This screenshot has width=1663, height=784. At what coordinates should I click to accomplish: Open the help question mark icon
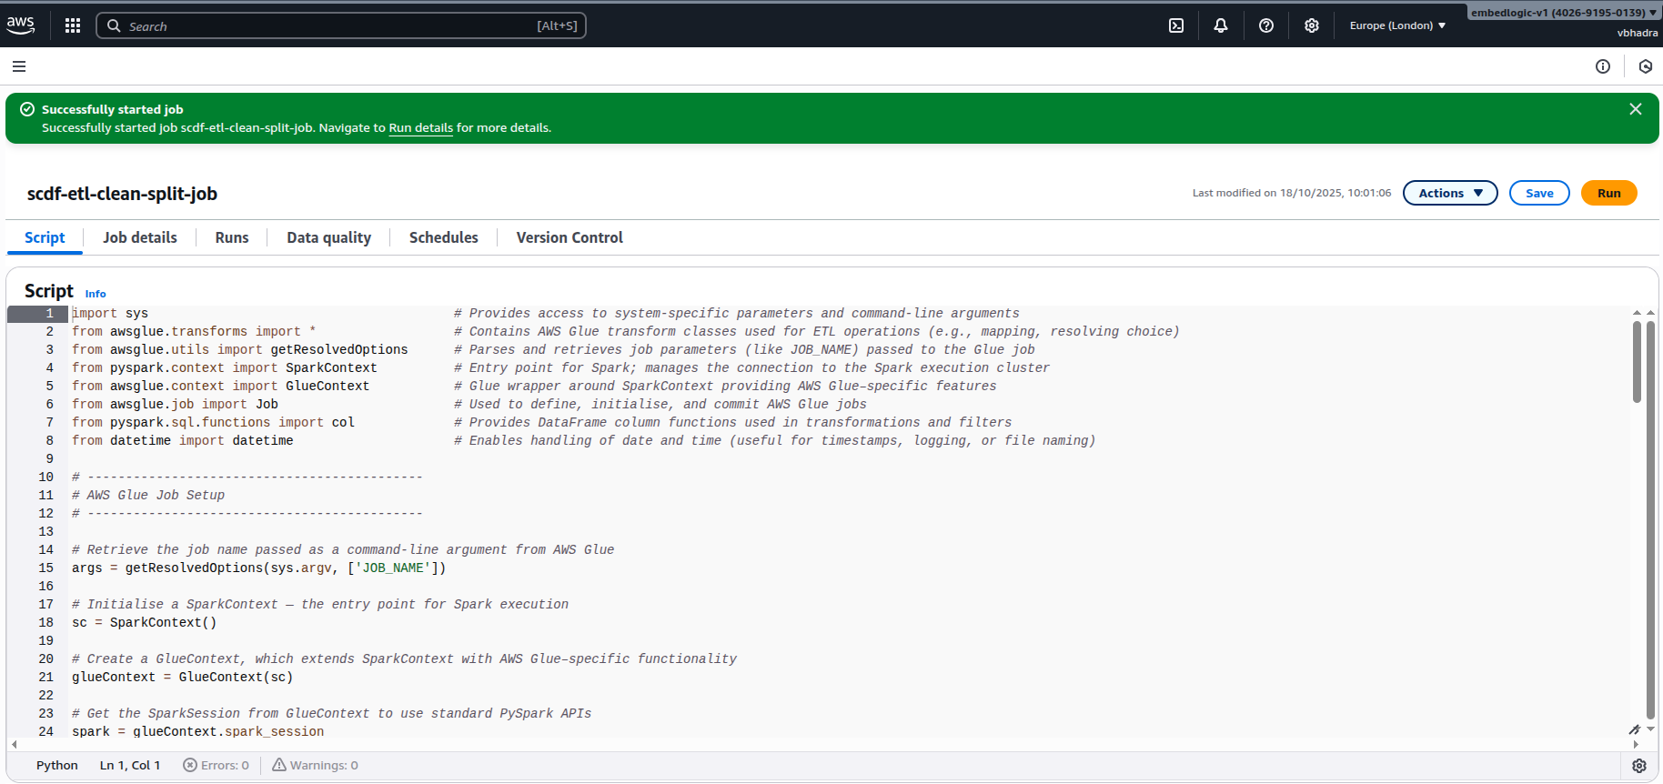coord(1266,25)
